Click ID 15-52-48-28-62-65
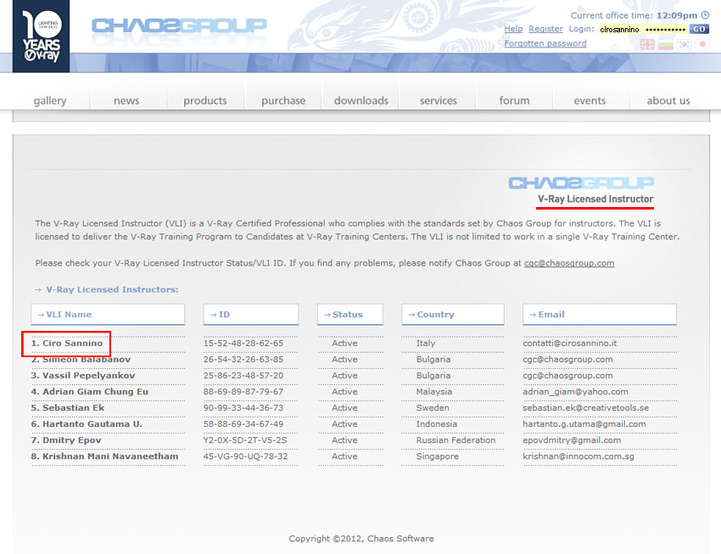This screenshot has width=721, height=554. (243, 343)
